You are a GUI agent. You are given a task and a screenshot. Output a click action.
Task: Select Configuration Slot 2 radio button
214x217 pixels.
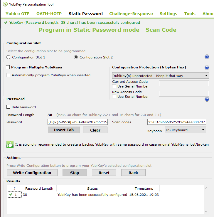[x=76, y=57]
